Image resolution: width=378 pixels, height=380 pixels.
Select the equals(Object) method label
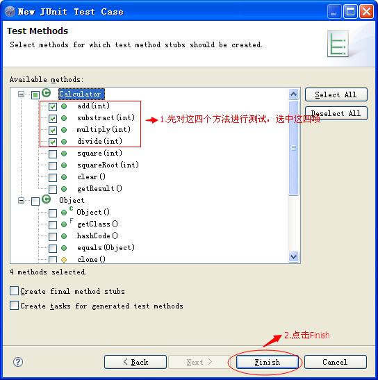pyautogui.click(x=106, y=248)
